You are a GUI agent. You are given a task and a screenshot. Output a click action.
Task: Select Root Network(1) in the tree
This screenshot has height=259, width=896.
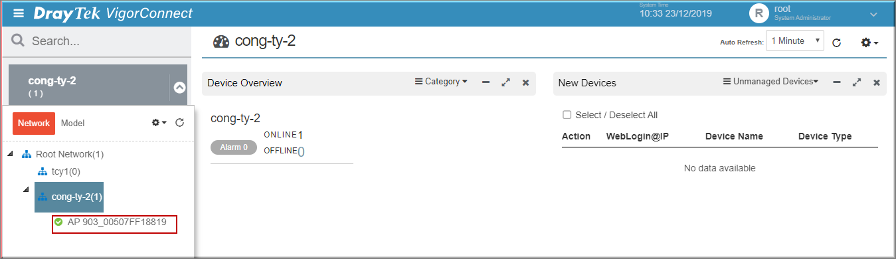(70, 154)
